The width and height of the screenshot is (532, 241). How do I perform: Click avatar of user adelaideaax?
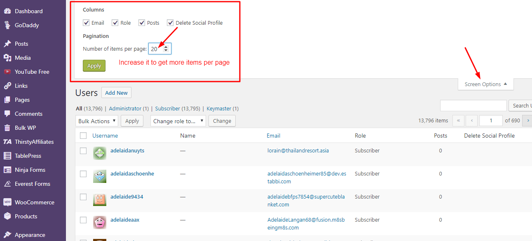pyautogui.click(x=100, y=222)
